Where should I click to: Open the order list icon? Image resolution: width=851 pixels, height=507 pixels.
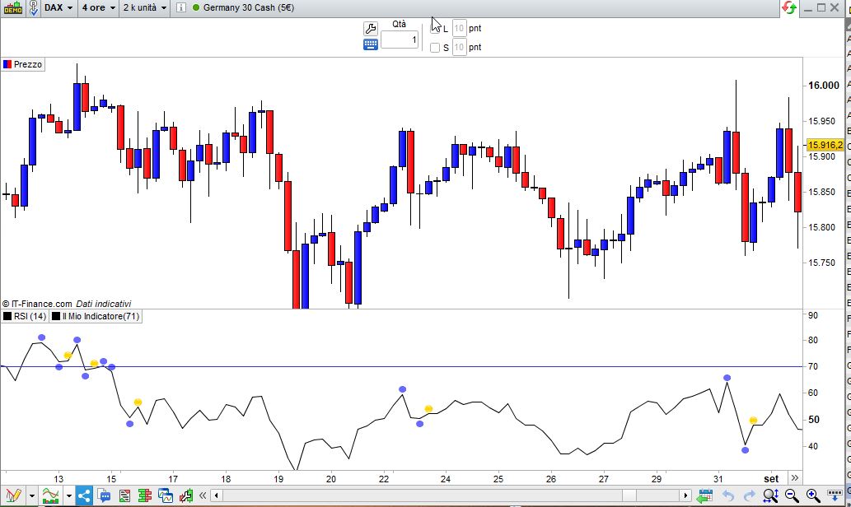pyautogui.click(x=124, y=495)
